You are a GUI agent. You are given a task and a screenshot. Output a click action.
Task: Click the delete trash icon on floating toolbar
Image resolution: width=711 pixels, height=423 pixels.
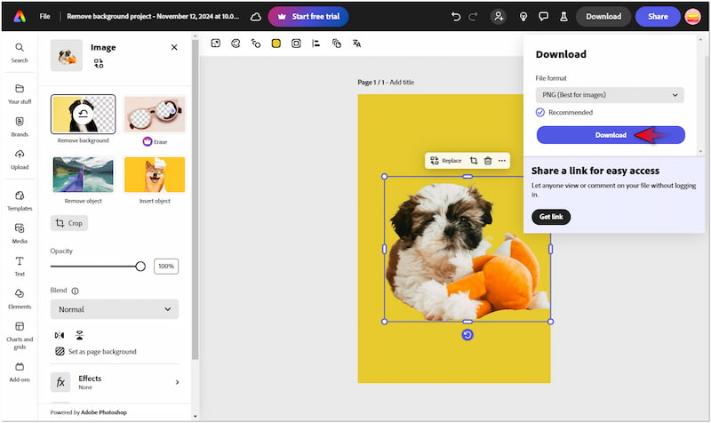(x=488, y=161)
